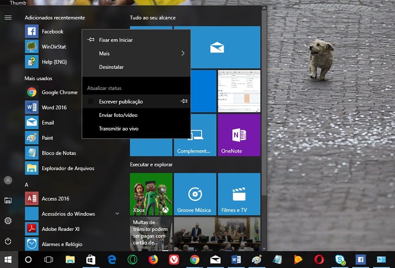Screen dimensions: 395x268
Task: Open Word icon on the taskbar
Action: [x=236, y=259]
